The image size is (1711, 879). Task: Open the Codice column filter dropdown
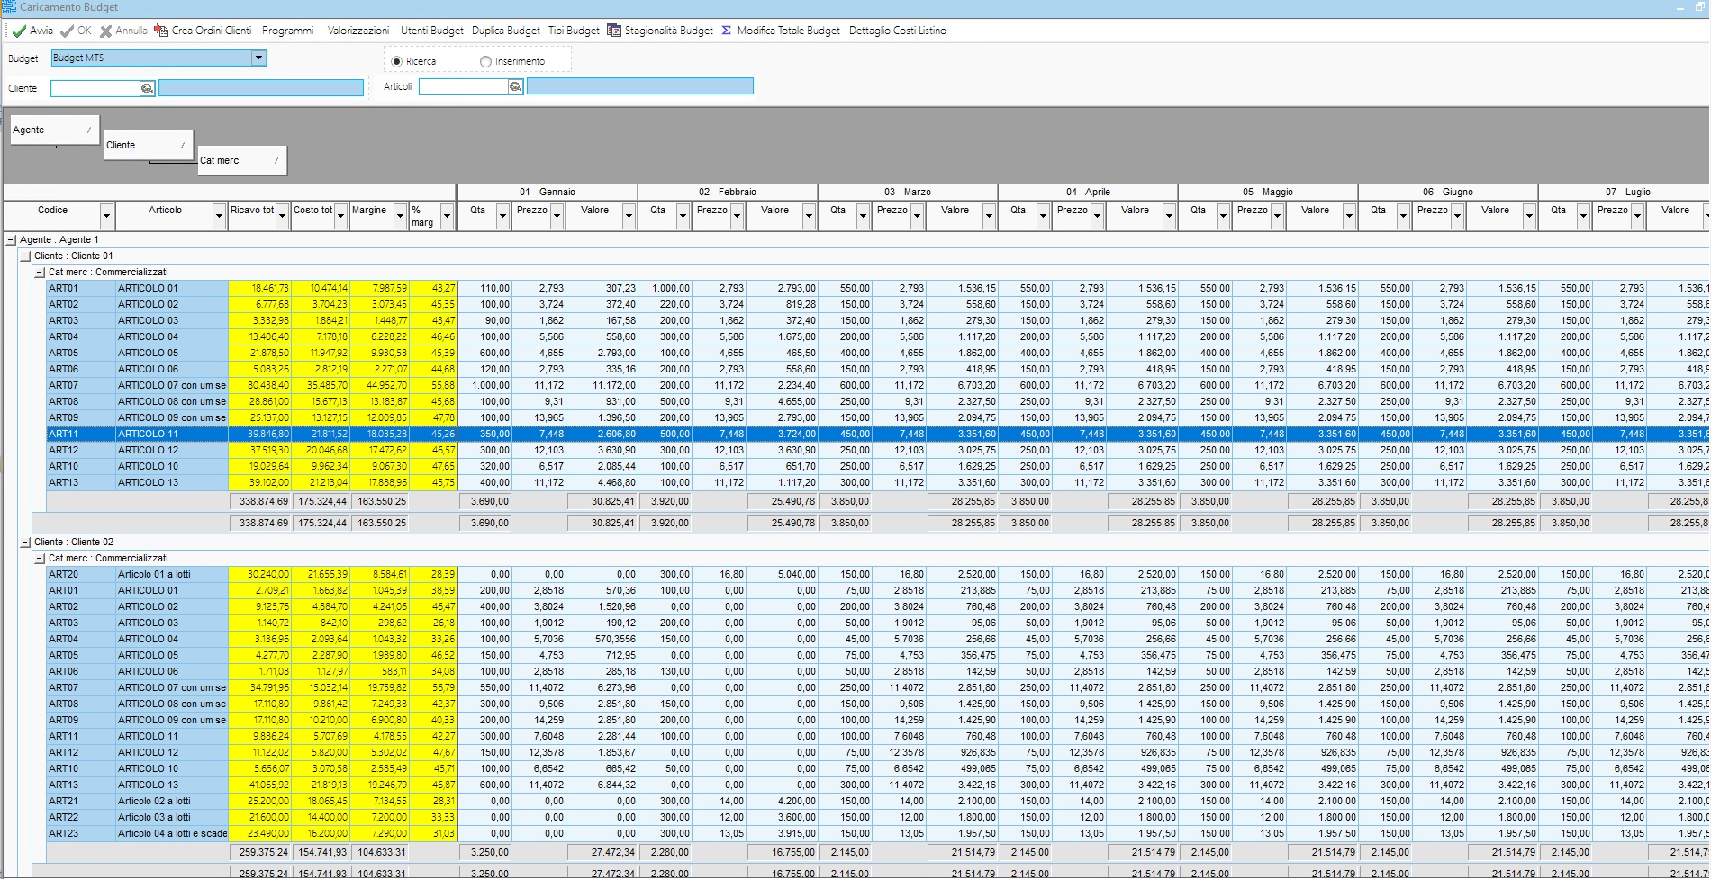[106, 216]
